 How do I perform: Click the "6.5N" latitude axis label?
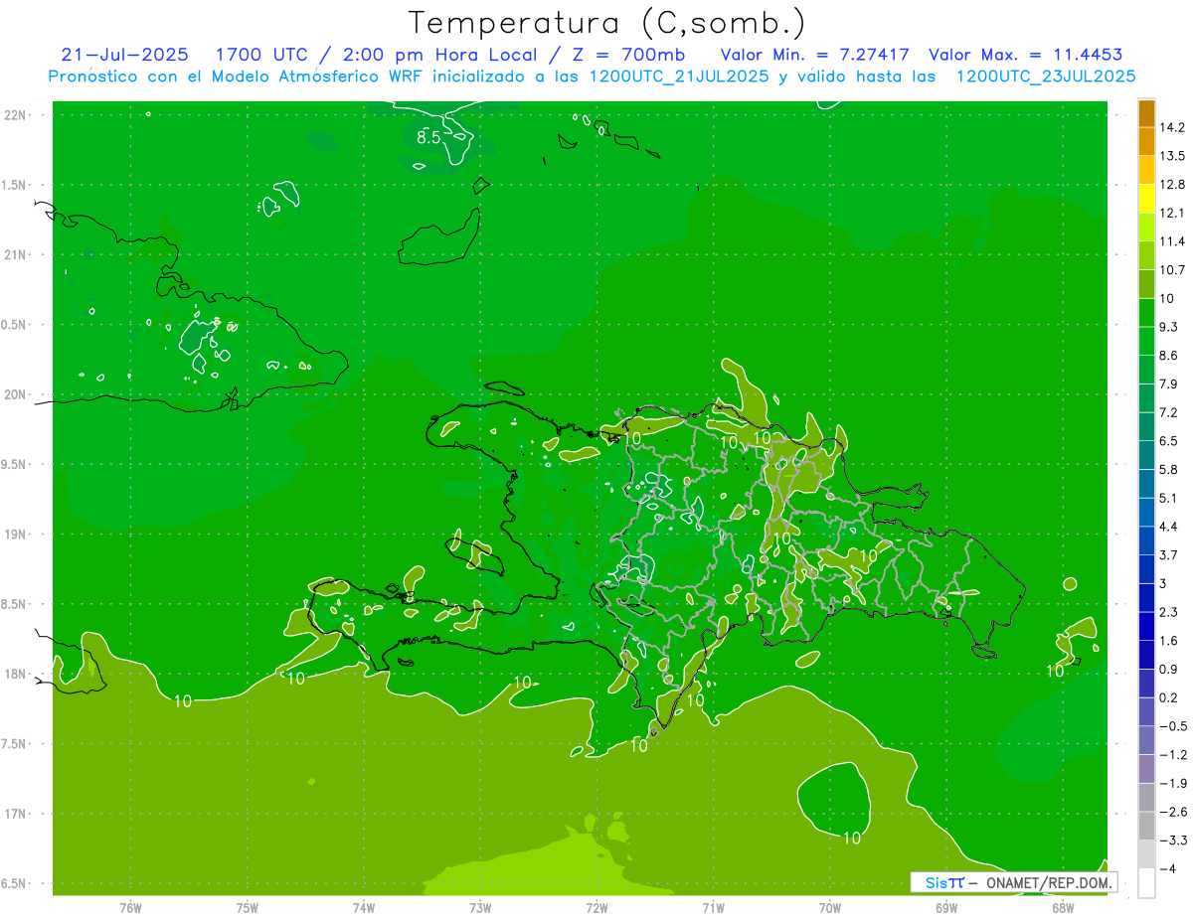tap(16, 884)
